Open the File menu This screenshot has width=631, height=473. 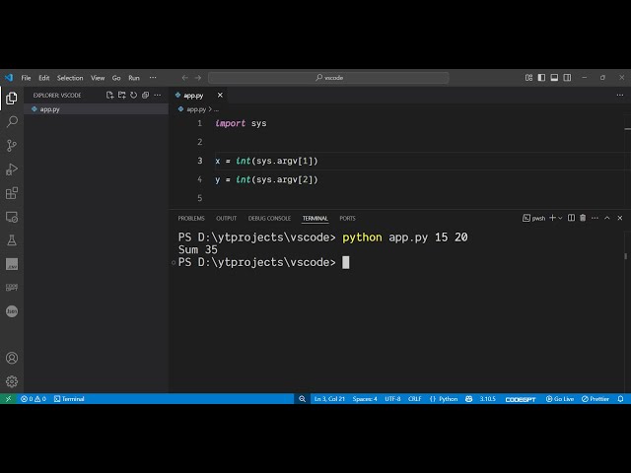point(27,78)
